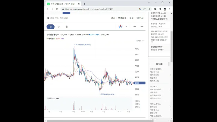Open 이노와이어리 in recent list
This screenshot has height=122, width=217.
coord(156,90)
